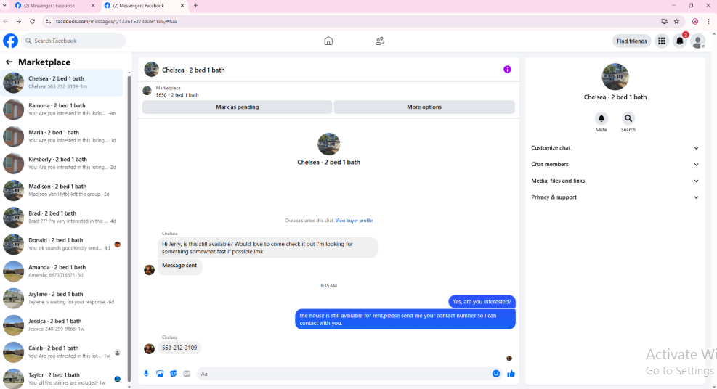
Task: Reload the browser page
Action: (x=32, y=21)
